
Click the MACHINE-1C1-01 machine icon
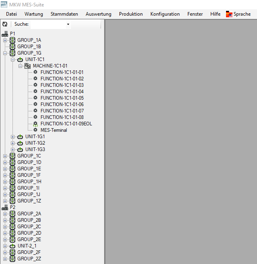click(28, 66)
